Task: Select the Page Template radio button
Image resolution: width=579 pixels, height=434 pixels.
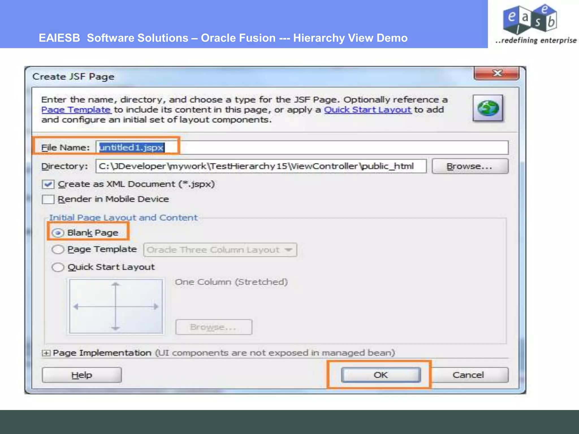Action: coord(58,249)
